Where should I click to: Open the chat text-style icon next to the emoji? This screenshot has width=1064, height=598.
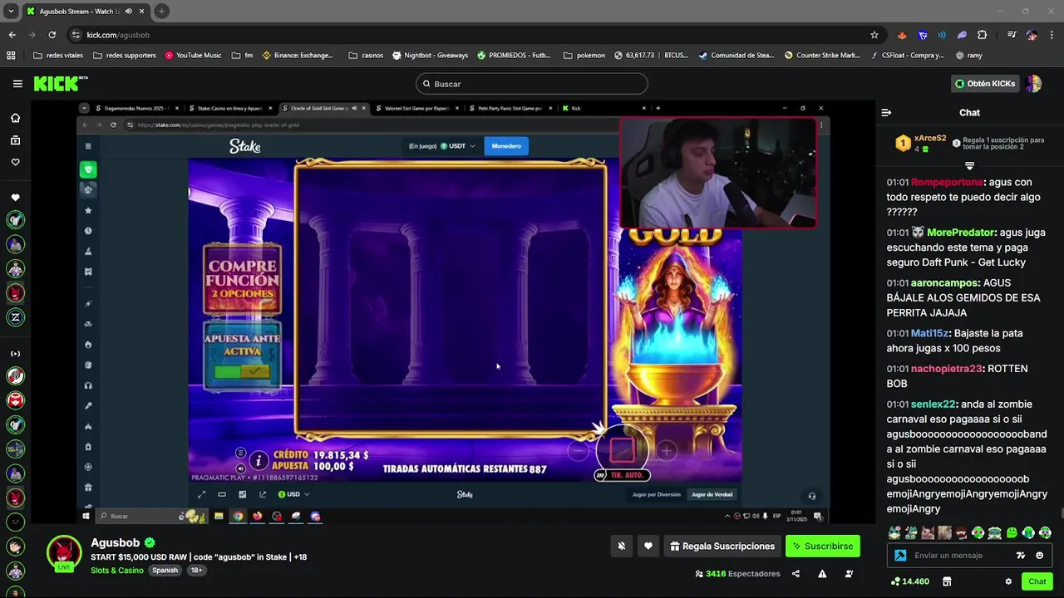point(1021,556)
